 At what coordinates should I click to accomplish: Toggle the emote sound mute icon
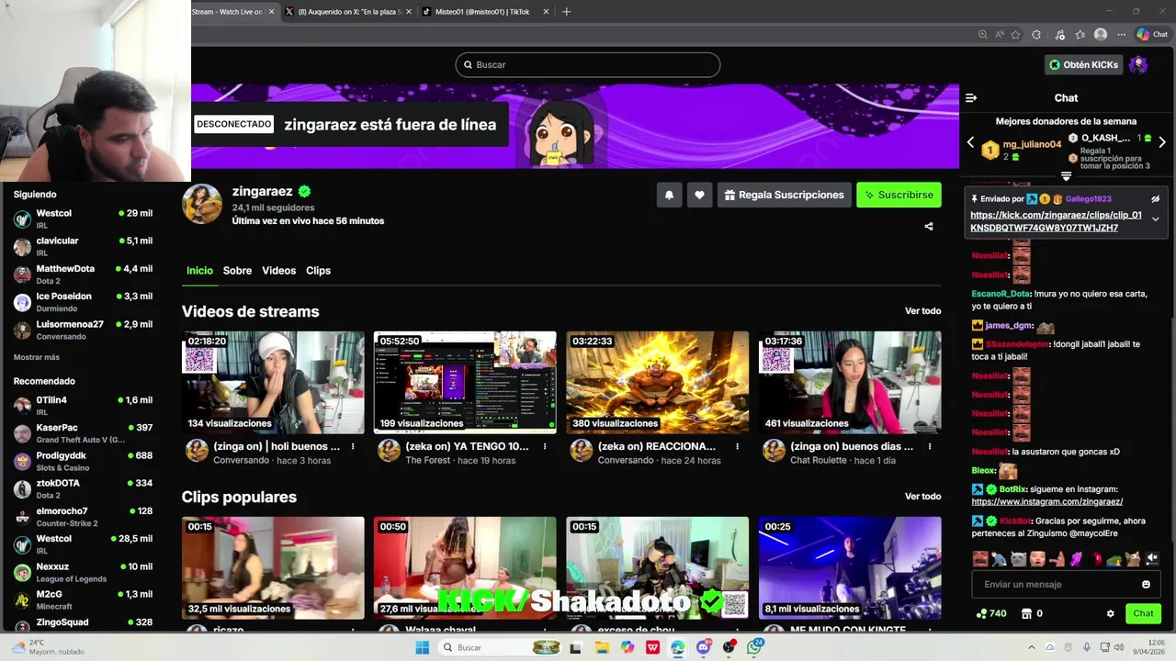1153,559
